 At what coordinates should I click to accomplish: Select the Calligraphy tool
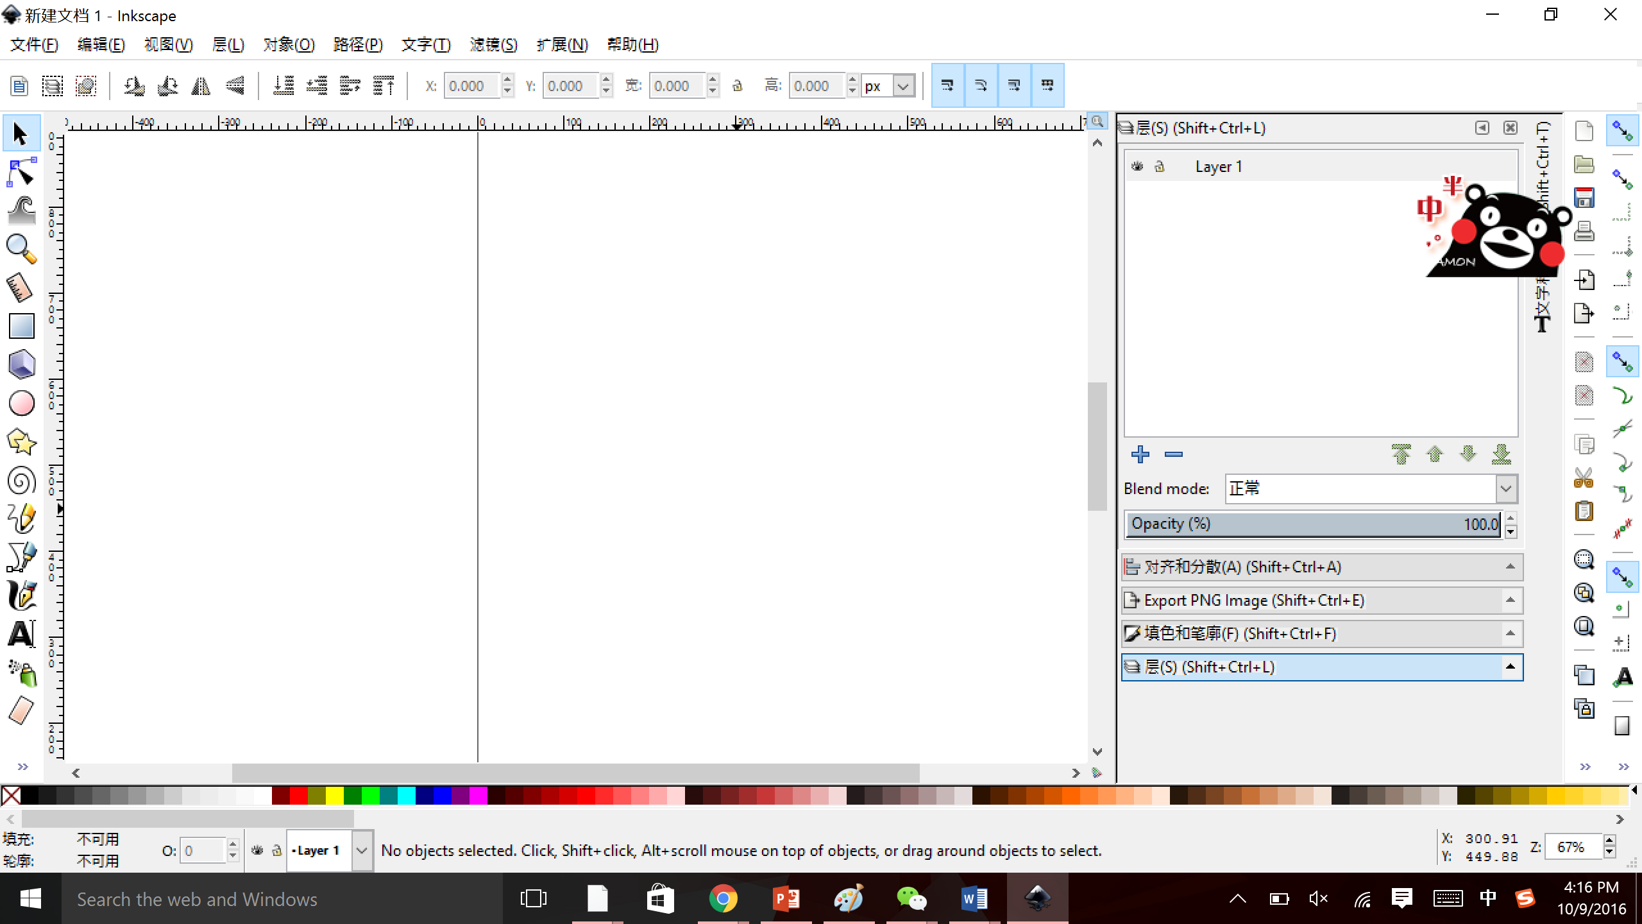tap(21, 595)
